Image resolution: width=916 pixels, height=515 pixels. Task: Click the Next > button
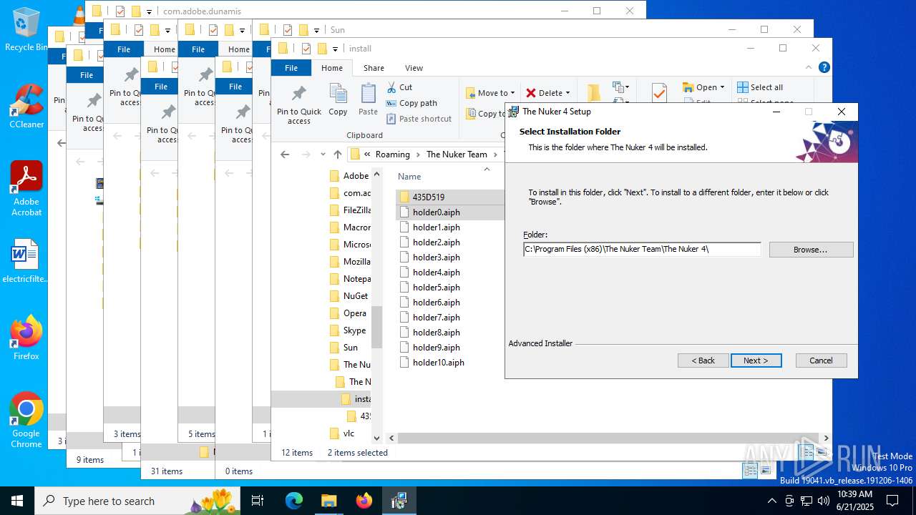pos(756,360)
